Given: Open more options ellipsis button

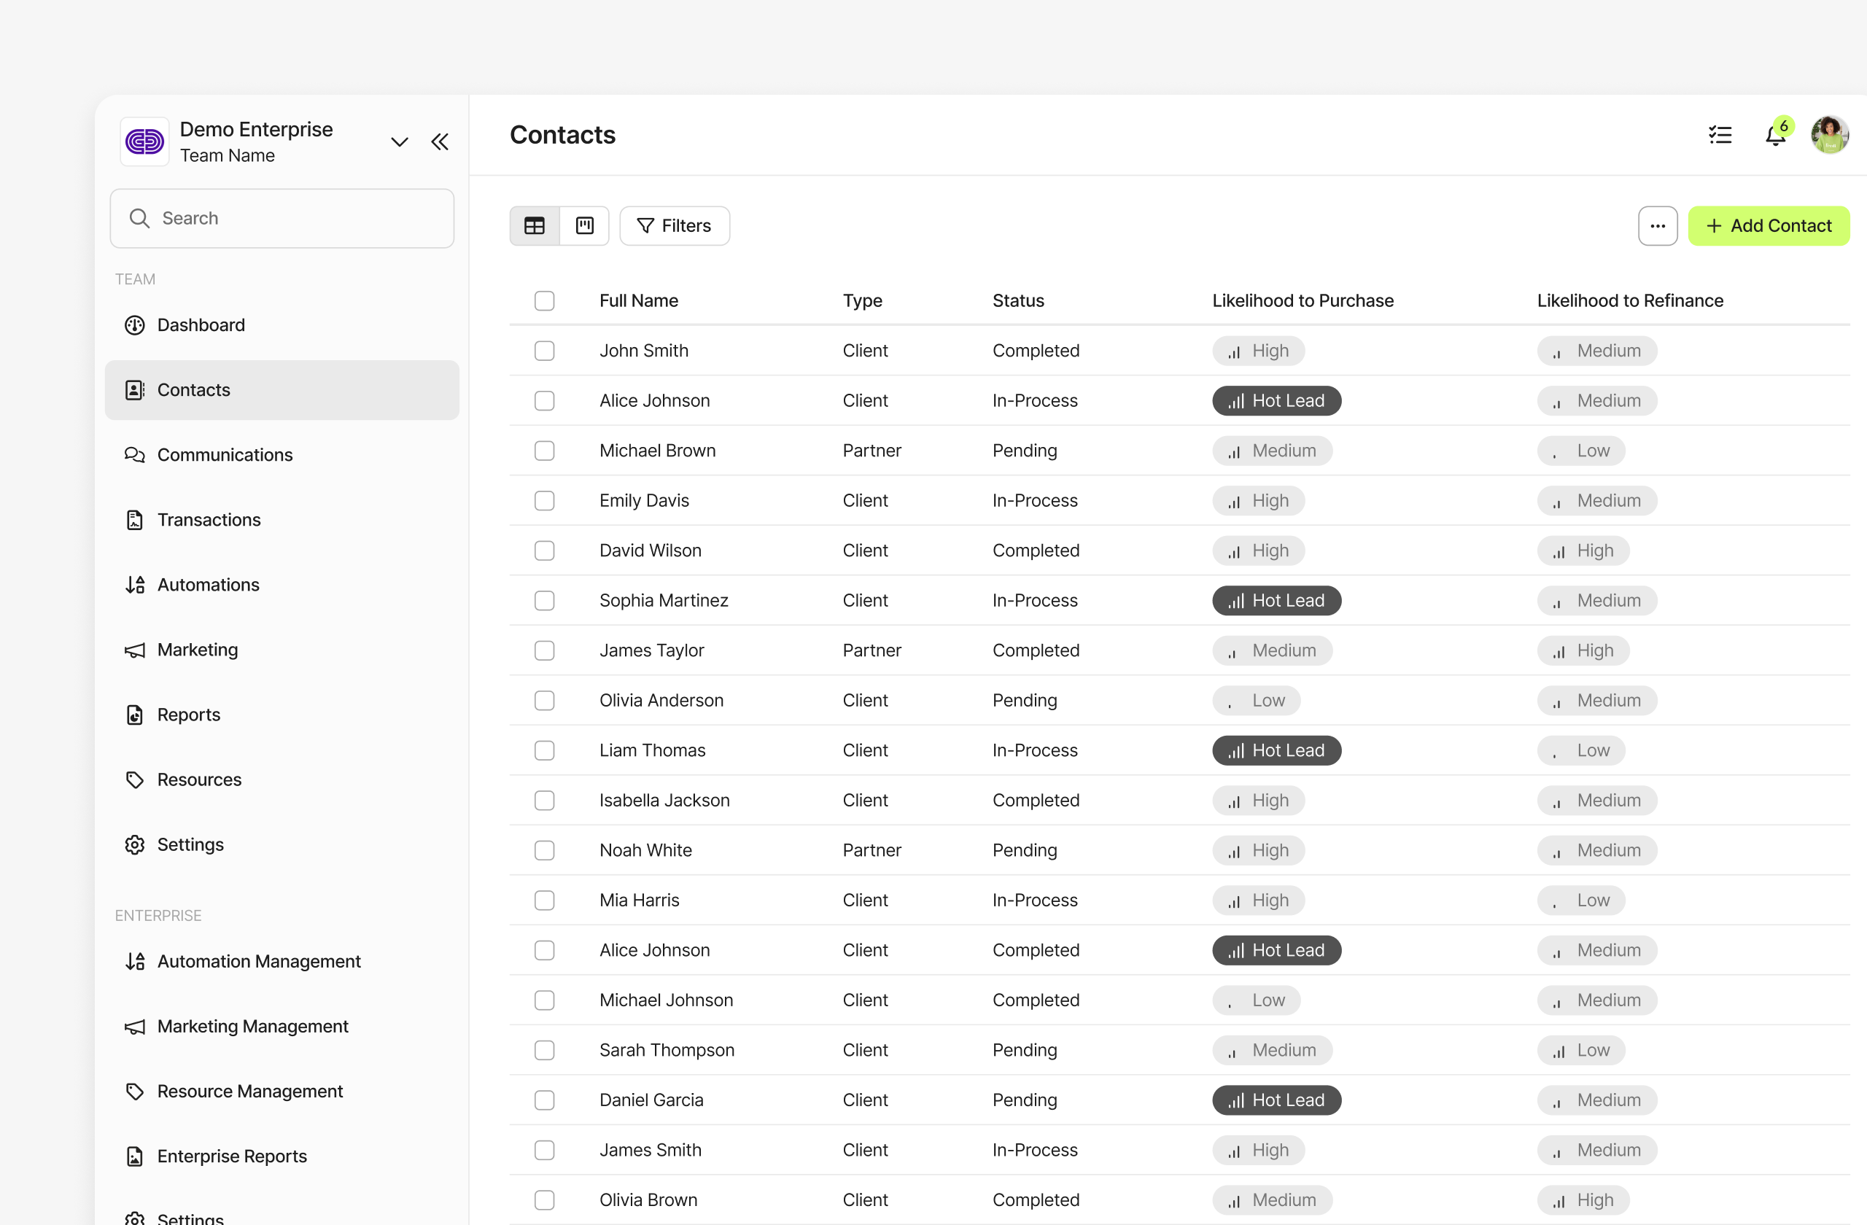Looking at the screenshot, I should tap(1657, 226).
